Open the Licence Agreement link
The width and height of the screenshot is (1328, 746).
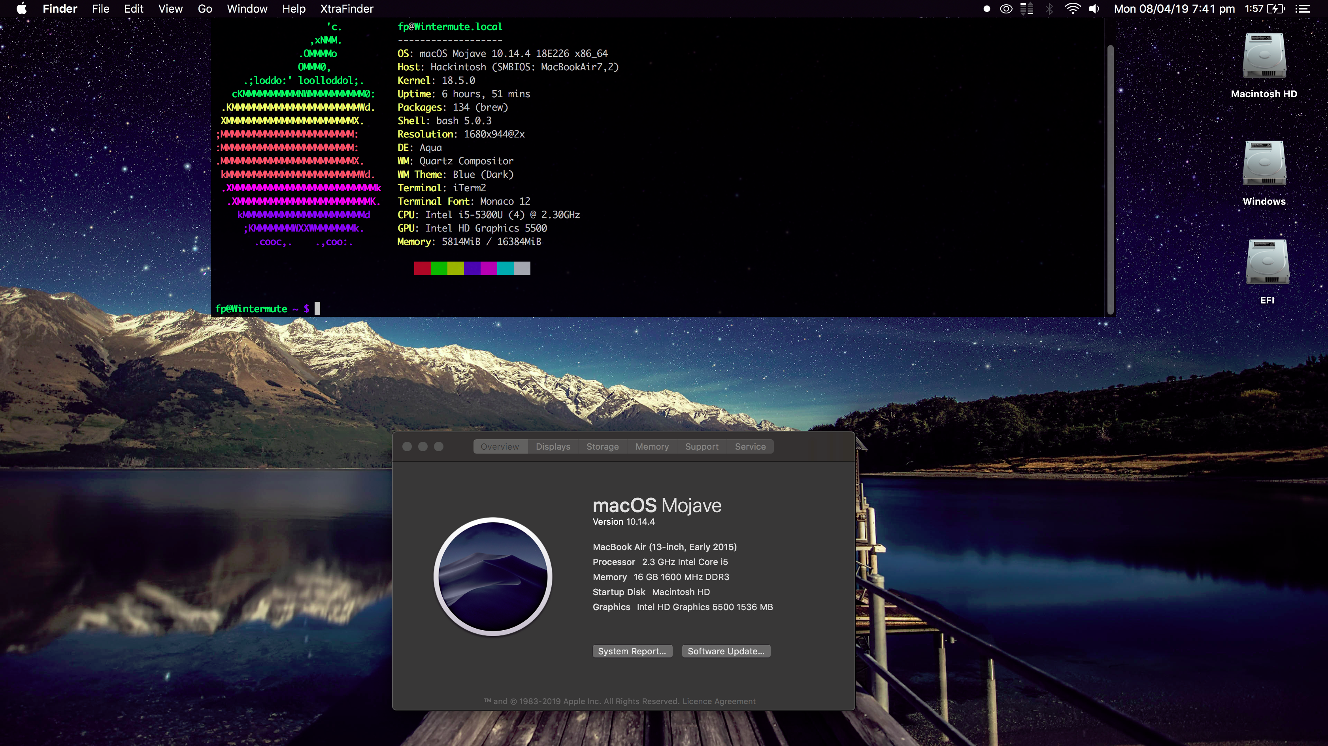719,701
